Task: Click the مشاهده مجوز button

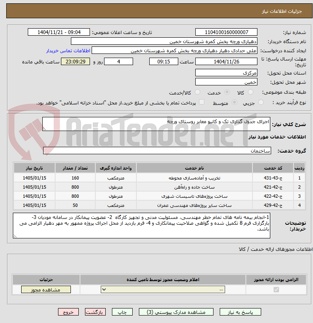Action: coord(46,289)
